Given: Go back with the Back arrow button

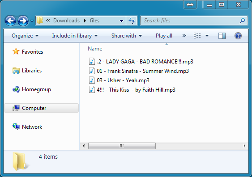Looking at the screenshot, I should tap(10, 21).
